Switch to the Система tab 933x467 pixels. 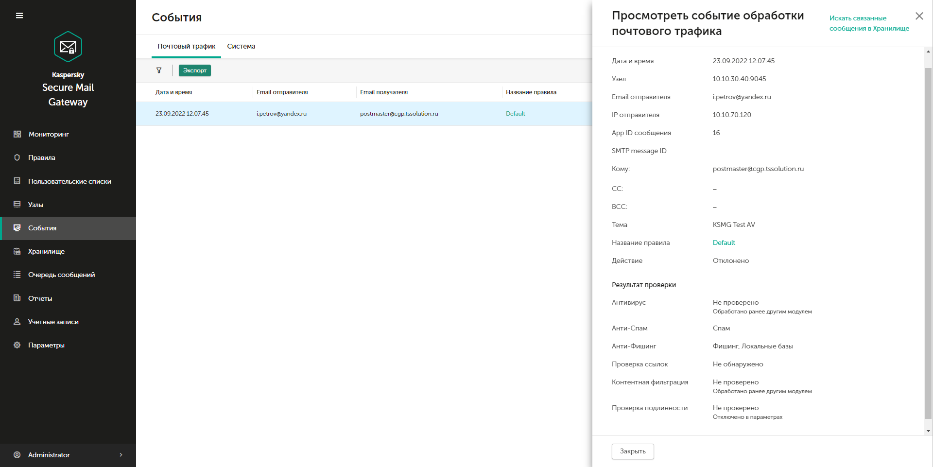click(241, 46)
